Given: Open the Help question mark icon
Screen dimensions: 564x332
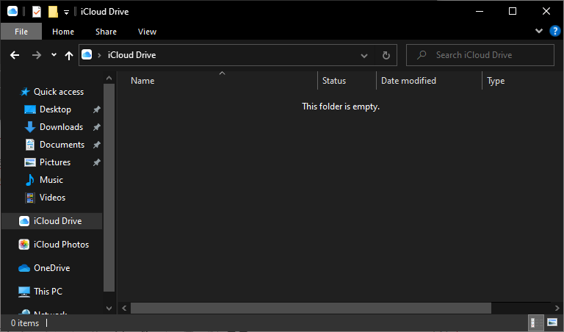Looking at the screenshot, I should 555,31.
